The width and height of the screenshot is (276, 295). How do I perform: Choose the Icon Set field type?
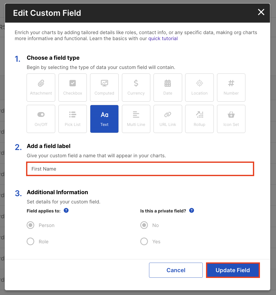click(x=231, y=119)
